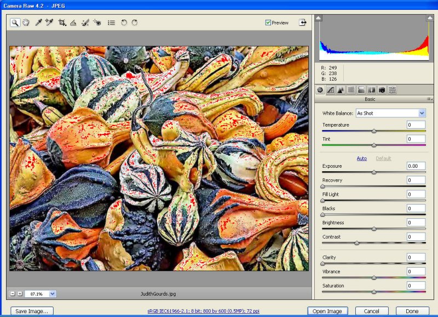Open workflow options link at the bottom

(x=203, y=311)
